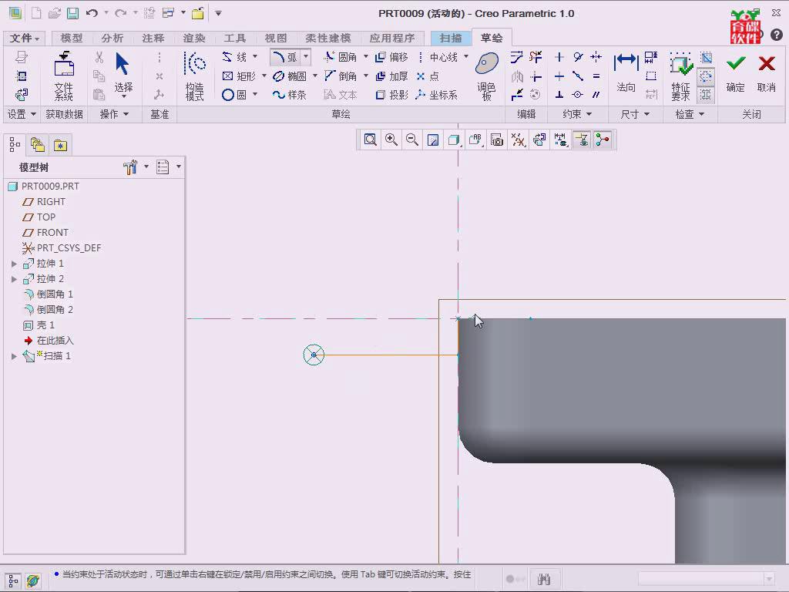Open the sketch Palette
The width and height of the screenshot is (789, 592).
[x=487, y=76]
